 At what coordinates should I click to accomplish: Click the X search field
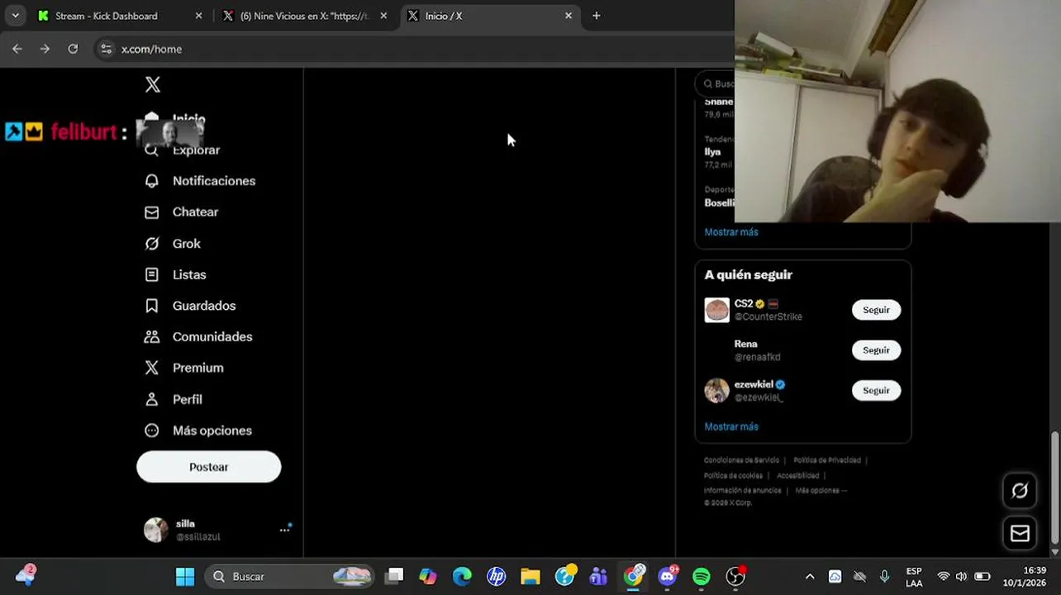pyautogui.click(x=716, y=83)
